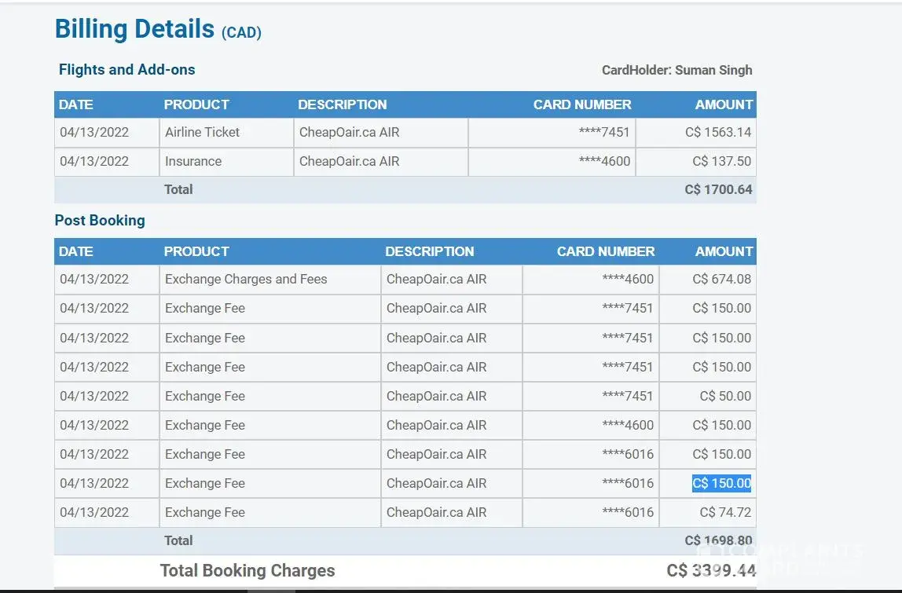This screenshot has width=902, height=593.
Task: Select the C$ 137.50 insurance amount
Action: pos(721,161)
